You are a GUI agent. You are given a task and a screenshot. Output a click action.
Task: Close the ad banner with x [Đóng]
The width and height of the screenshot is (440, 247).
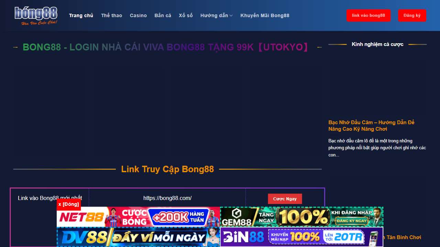(x=69, y=204)
